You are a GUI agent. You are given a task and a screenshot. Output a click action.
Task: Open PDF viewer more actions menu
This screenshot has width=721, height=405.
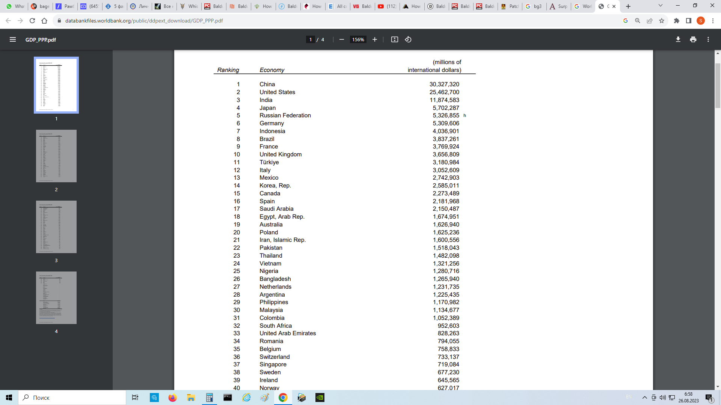coord(708,39)
